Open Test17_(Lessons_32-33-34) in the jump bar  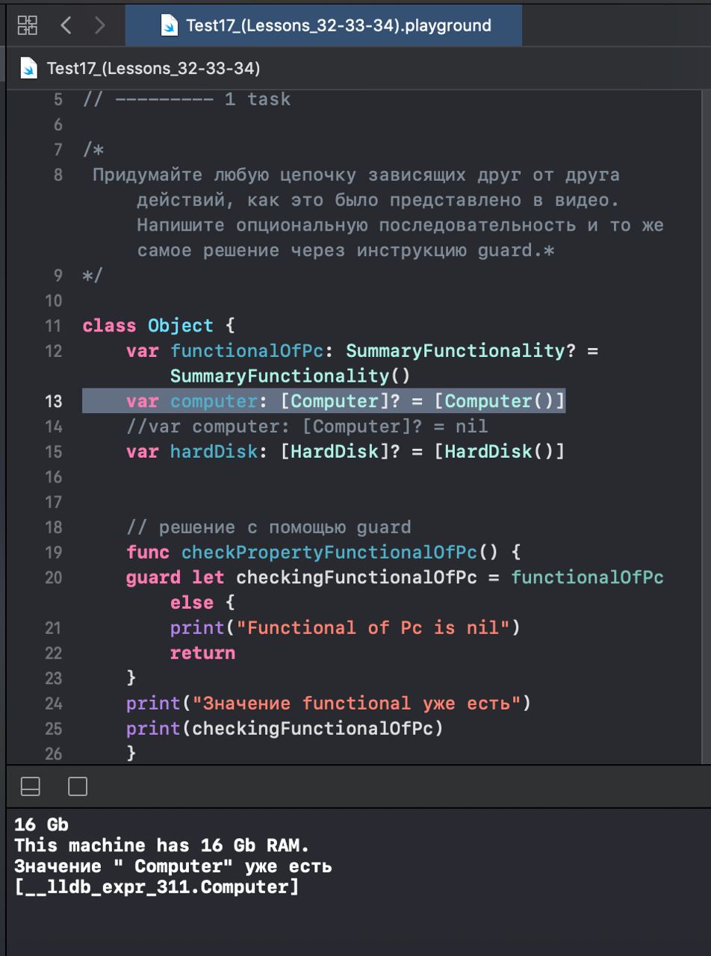pos(153,69)
